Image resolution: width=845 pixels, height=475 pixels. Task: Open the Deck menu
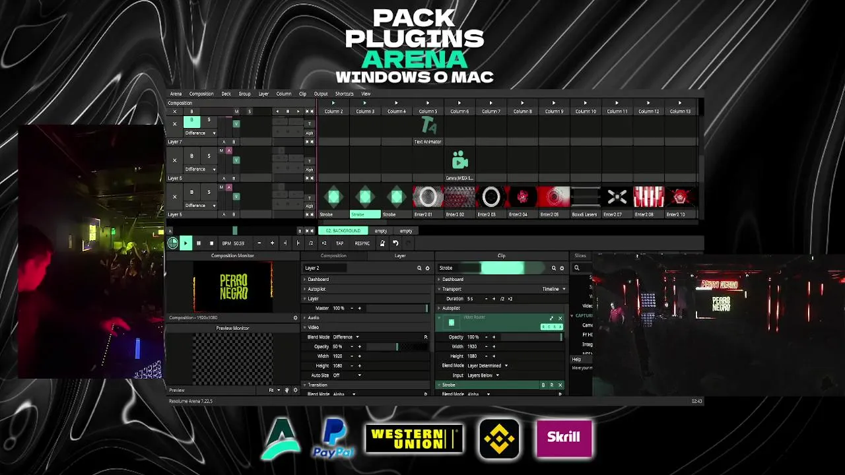[226, 94]
